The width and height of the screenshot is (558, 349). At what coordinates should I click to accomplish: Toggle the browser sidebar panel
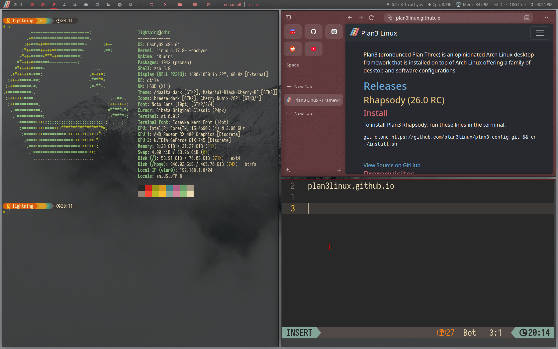[x=288, y=17]
